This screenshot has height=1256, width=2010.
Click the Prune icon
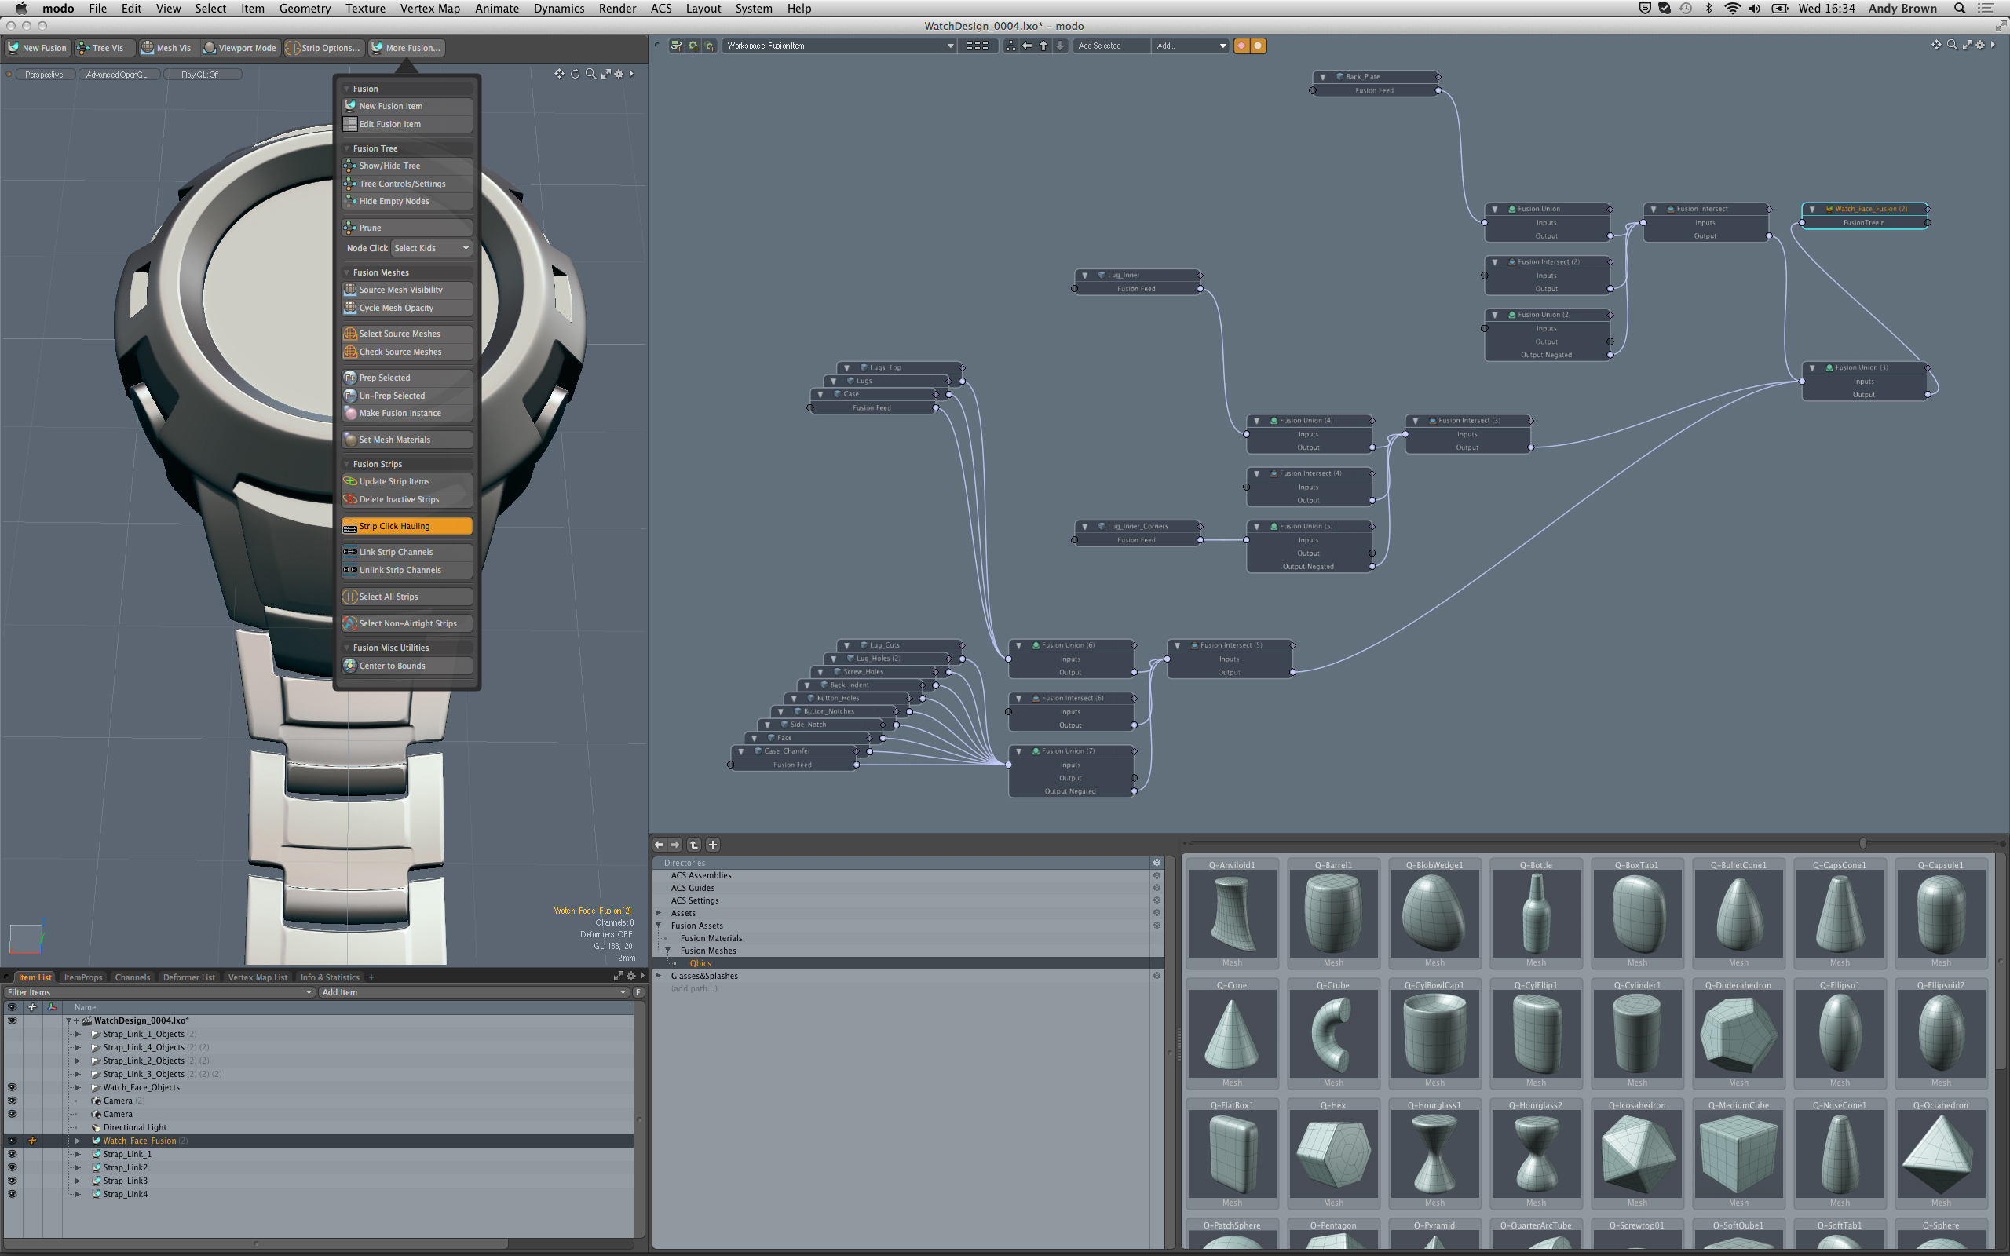click(x=350, y=228)
